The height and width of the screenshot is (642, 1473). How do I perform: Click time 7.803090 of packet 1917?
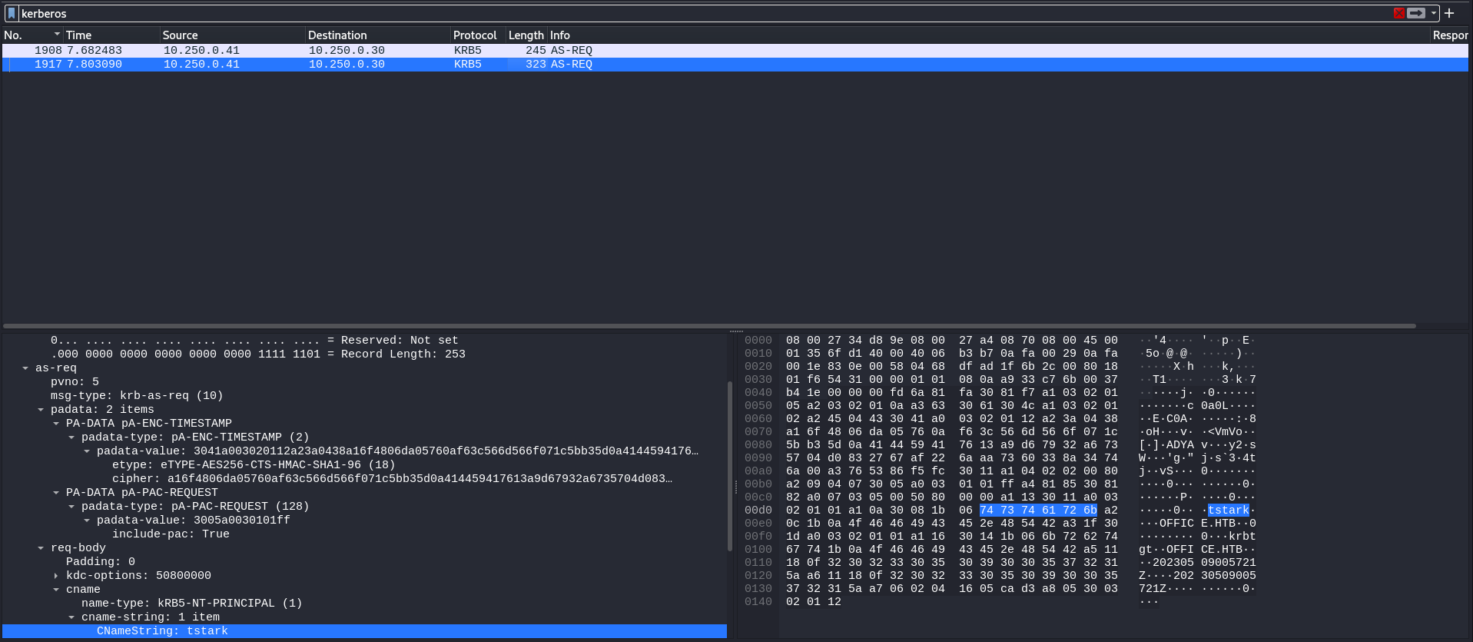(x=95, y=64)
